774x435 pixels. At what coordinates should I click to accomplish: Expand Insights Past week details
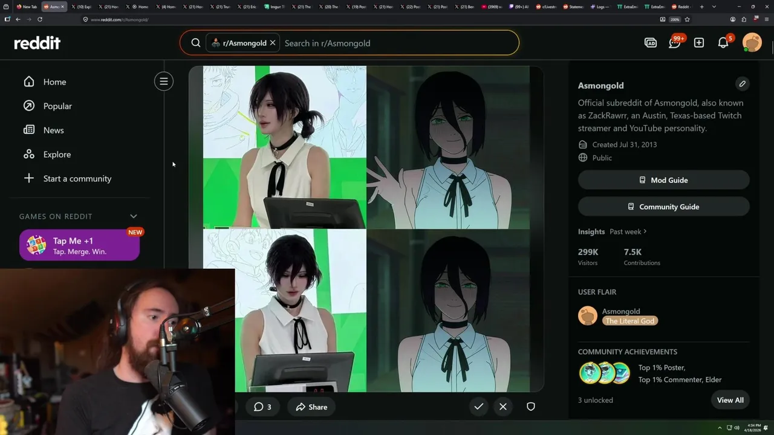[x=628, y=231]
